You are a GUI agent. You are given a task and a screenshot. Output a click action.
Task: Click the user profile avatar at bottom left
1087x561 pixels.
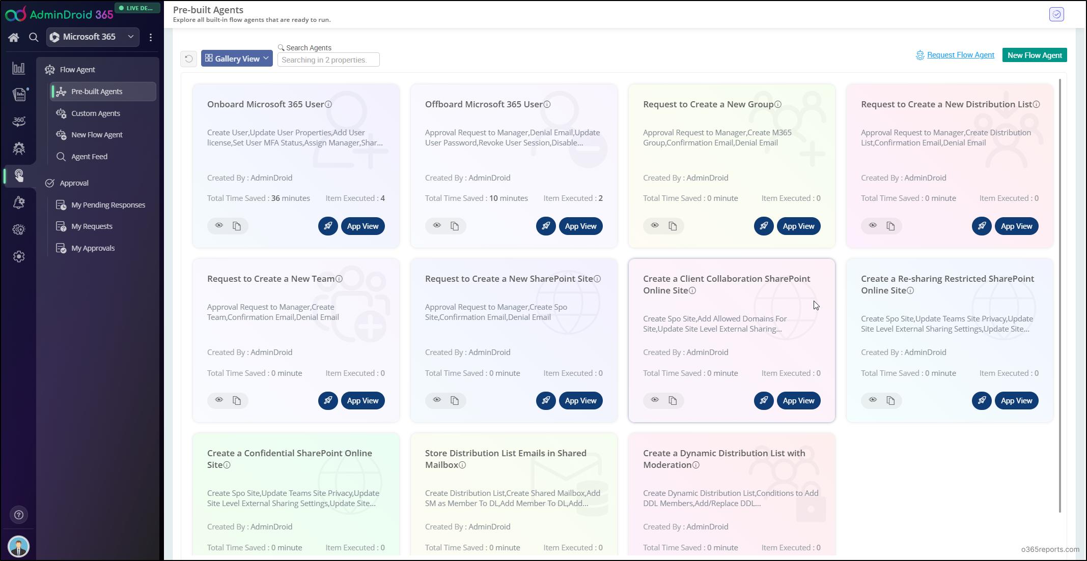(19, 547)
